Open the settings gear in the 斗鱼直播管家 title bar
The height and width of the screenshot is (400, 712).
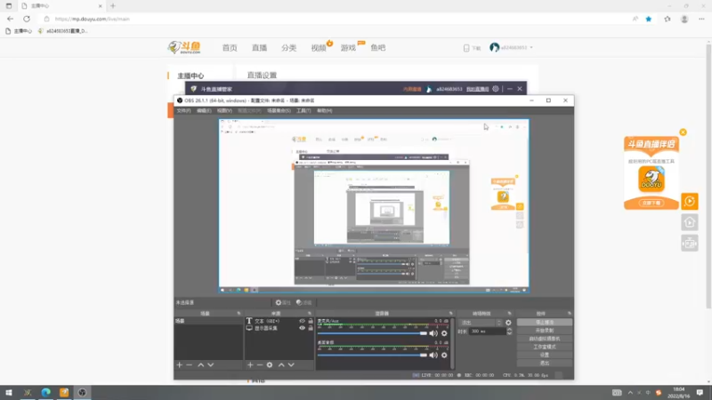coord(496,89)
